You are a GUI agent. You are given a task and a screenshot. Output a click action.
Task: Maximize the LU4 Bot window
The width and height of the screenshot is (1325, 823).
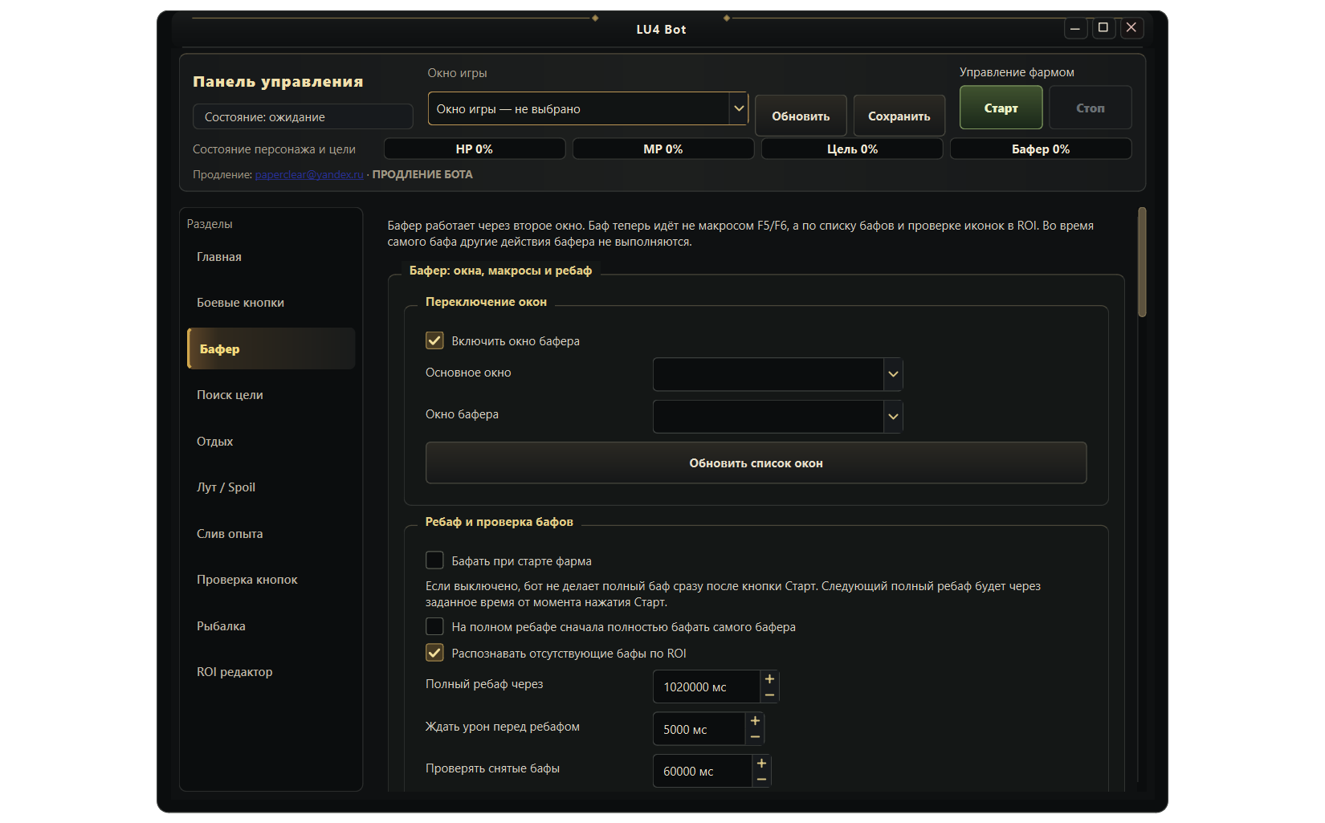(x=1103, y=28)
